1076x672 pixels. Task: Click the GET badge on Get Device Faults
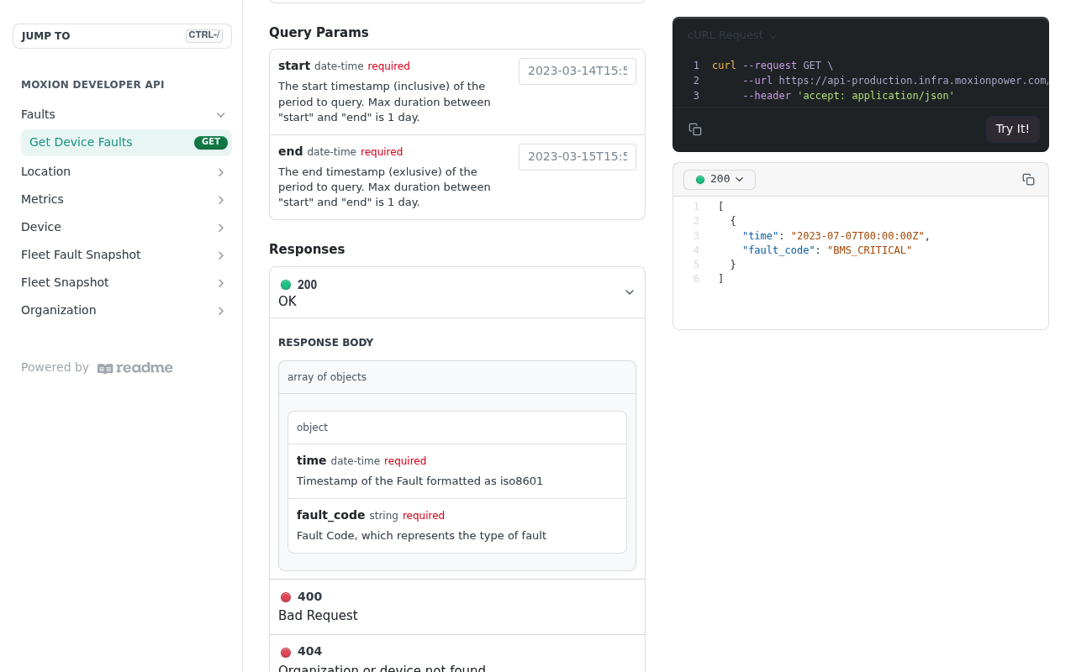pos(211,143)
